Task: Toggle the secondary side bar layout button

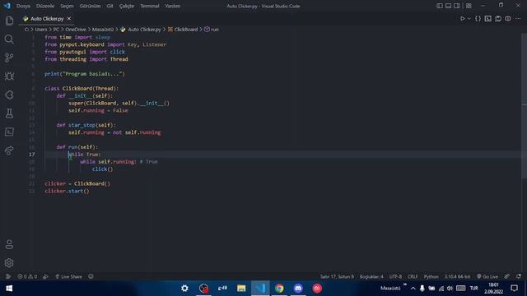Action: 457,6
